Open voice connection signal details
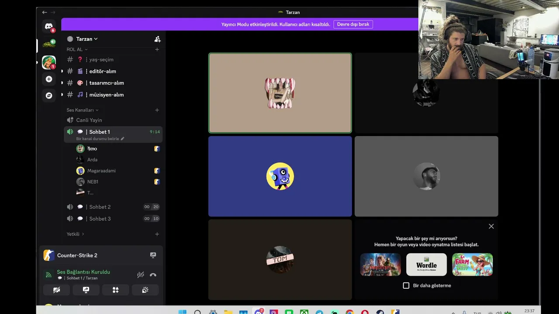 pyautogui.click(x=49, y=275)
